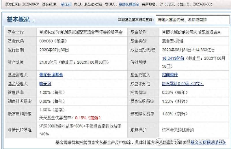Select custody fee 0.20%（每年）
Image resolution: width=231 pixels, height=149 pixels.
coord(175,93)
